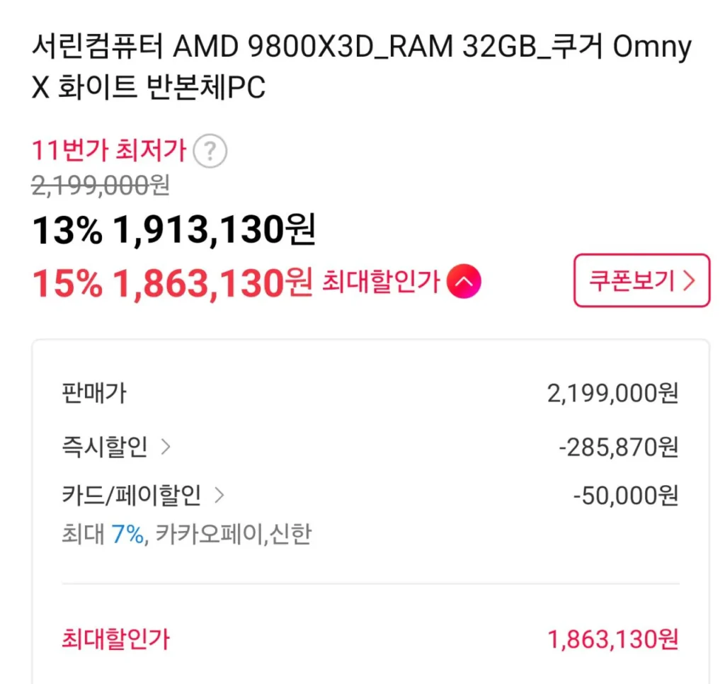Click 최대할인가 text beside the red arrow

point(381,283)
